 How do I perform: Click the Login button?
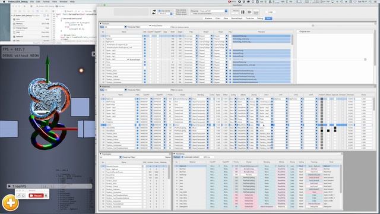[x=271, y=12]
